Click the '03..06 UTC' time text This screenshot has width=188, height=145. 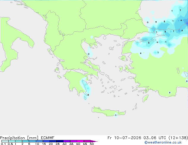[155, 138]
